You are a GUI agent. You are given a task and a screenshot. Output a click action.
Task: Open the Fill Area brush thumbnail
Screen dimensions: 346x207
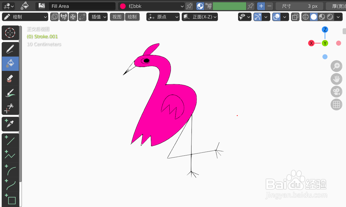(42, 6)
